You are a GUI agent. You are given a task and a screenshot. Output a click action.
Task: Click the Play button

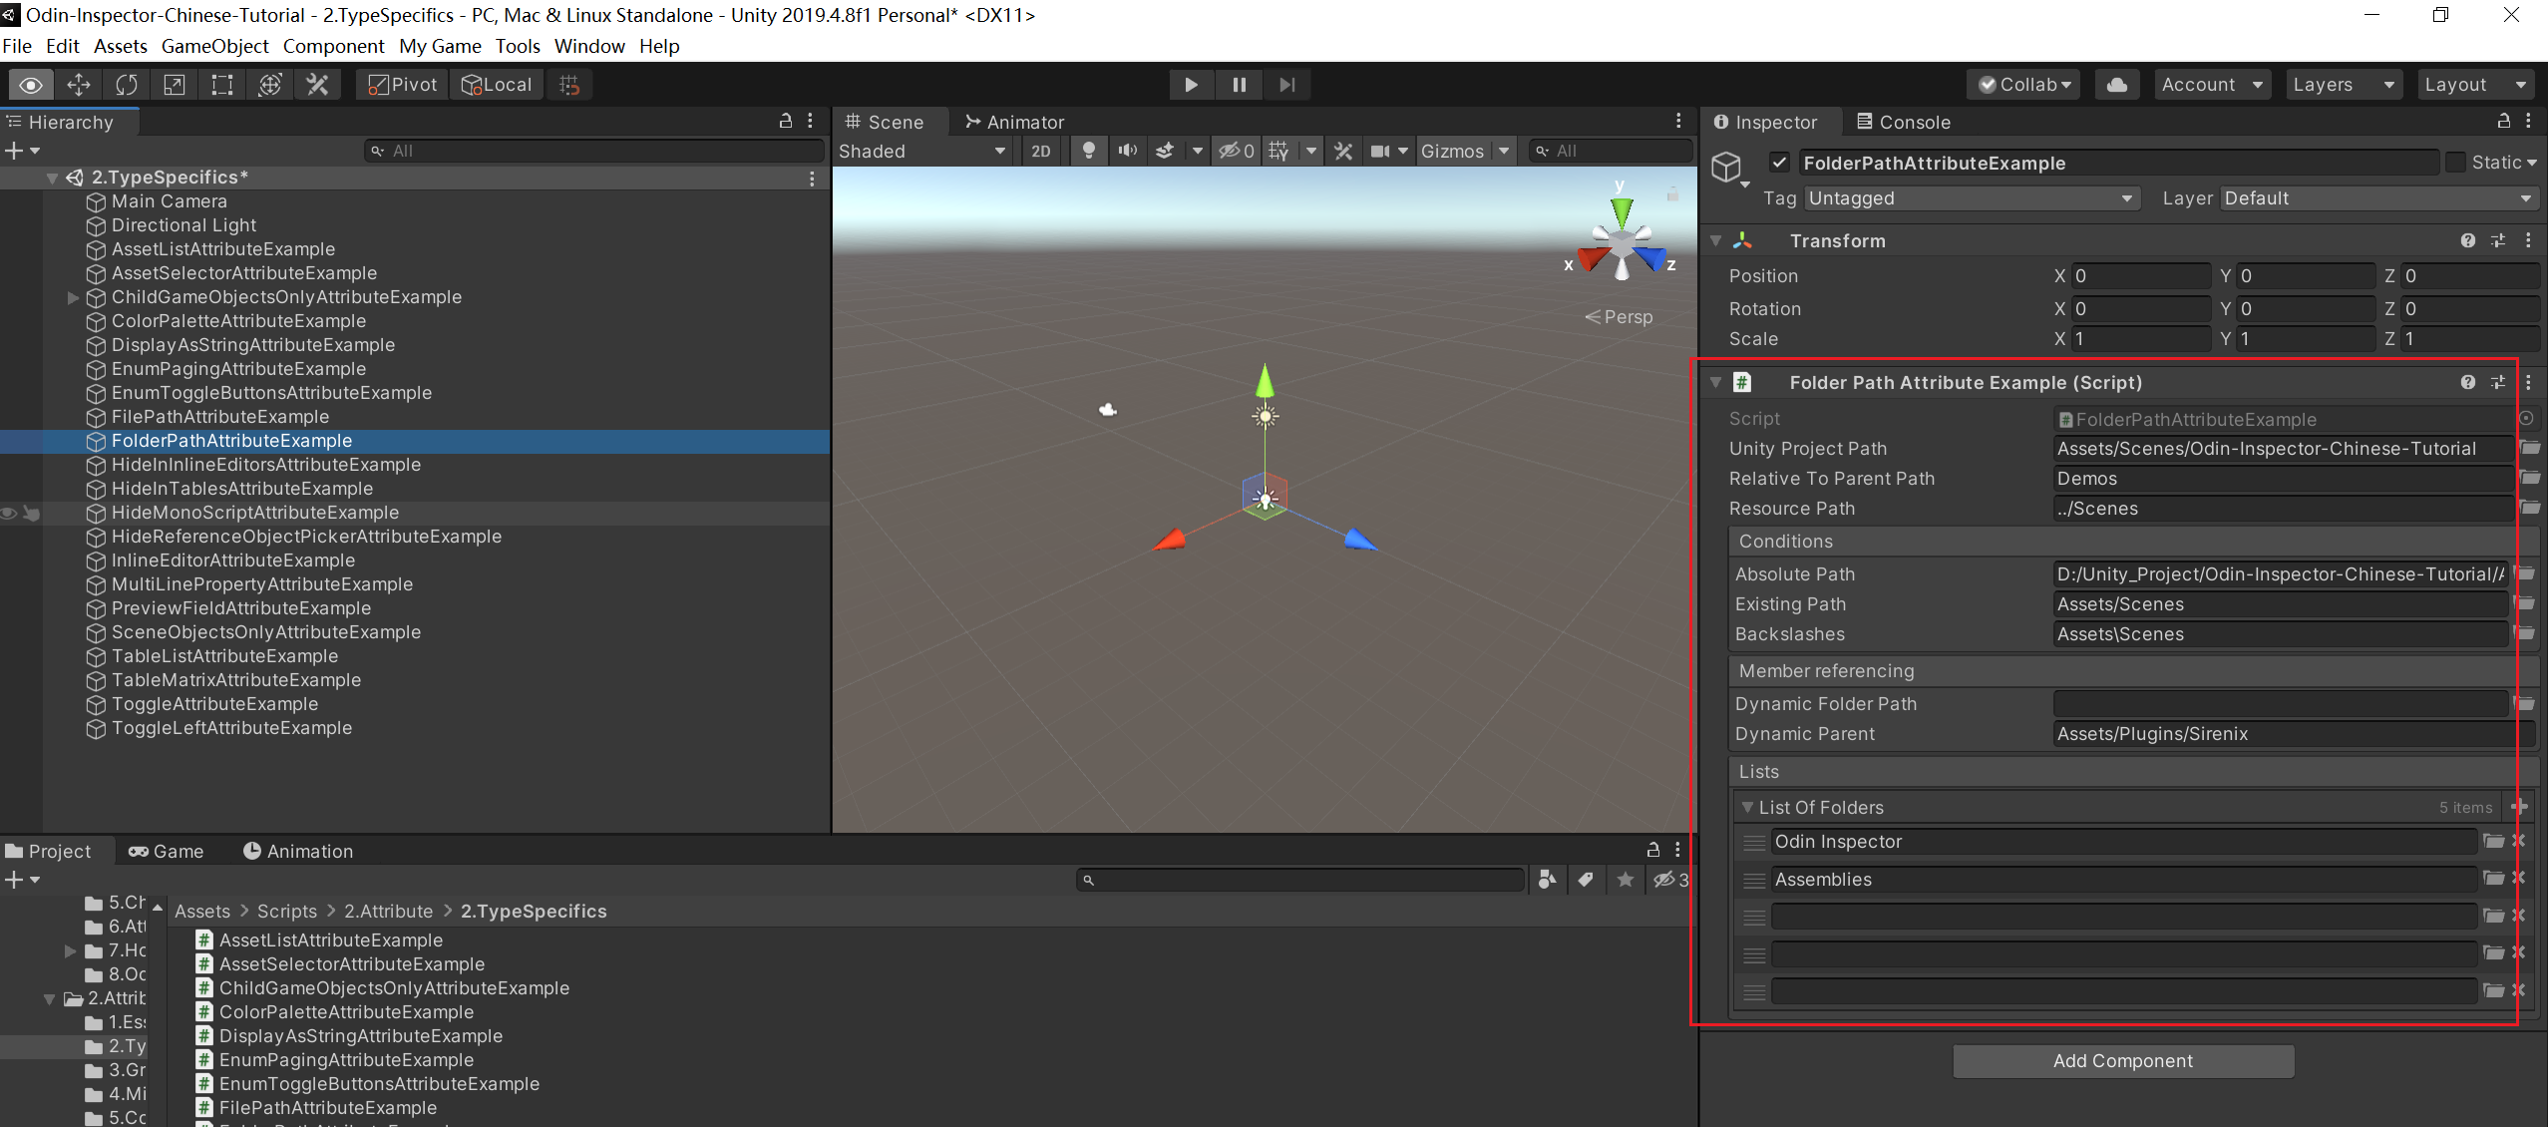click(1191, 85)
